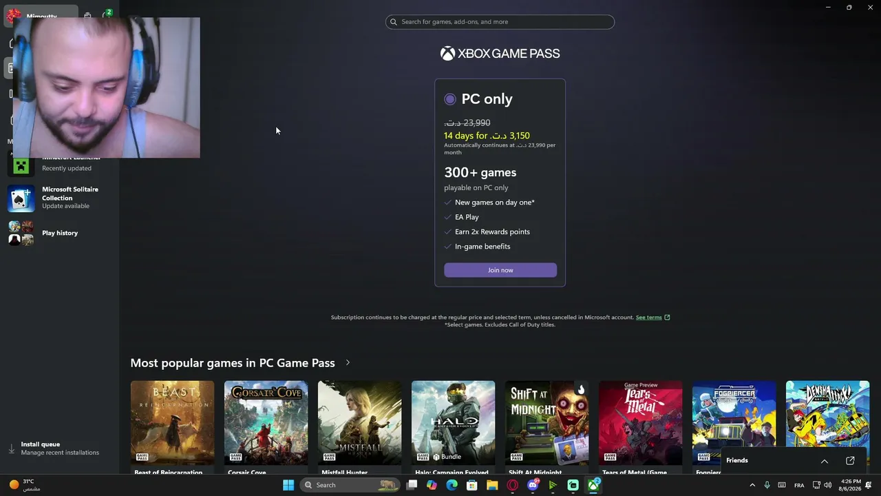
Task: Click the Install queue download icon
Action: coord(12,448)
